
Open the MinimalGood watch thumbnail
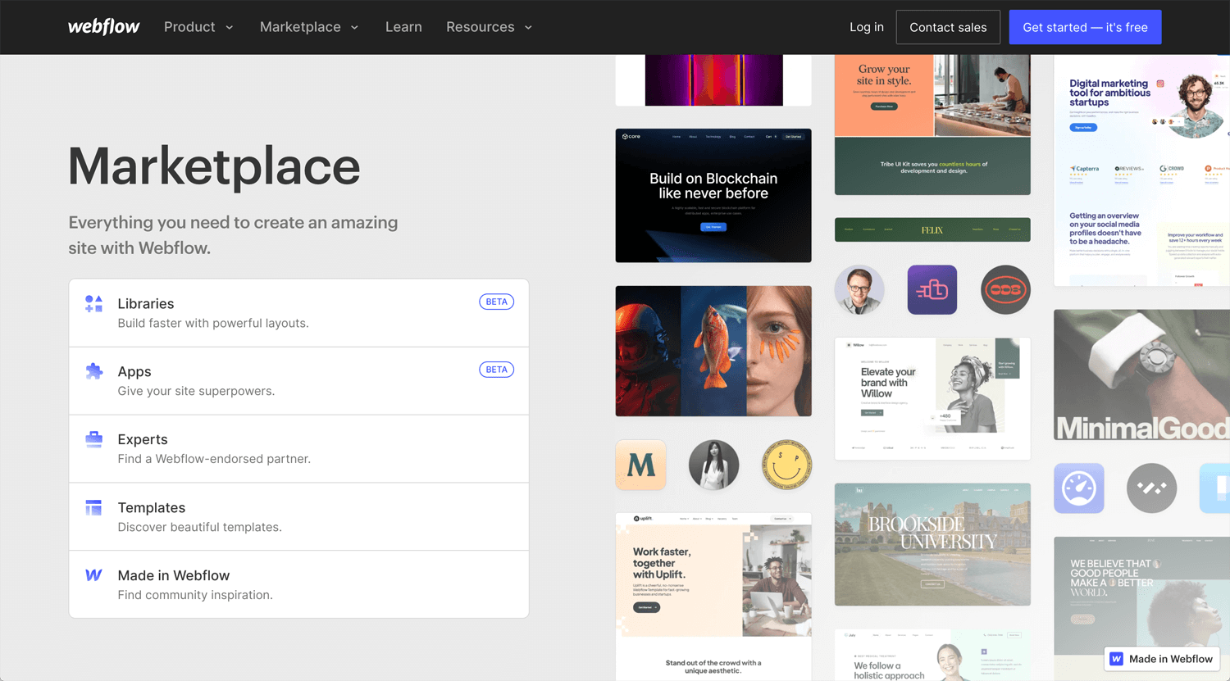(x=1141, y=375)
